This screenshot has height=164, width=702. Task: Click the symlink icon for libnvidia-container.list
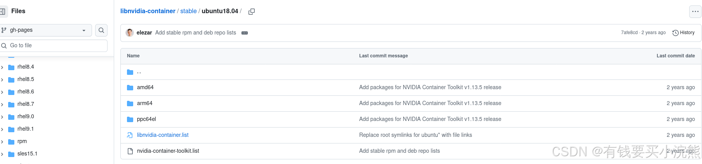pyautogui.click(x=130, y=135)
